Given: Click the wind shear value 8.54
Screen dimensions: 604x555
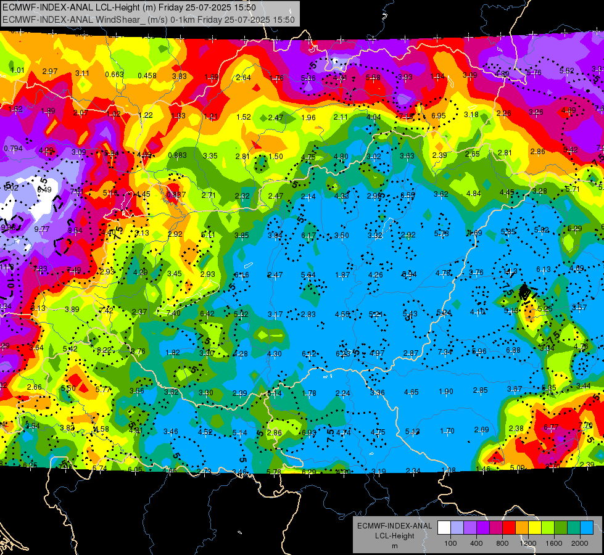Looking at the screenshot, I should (x=75, y=230).
